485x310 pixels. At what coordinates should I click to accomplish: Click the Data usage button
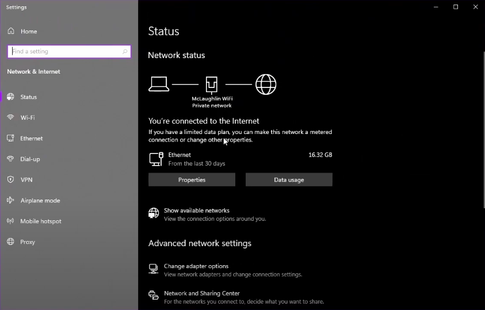289,179
